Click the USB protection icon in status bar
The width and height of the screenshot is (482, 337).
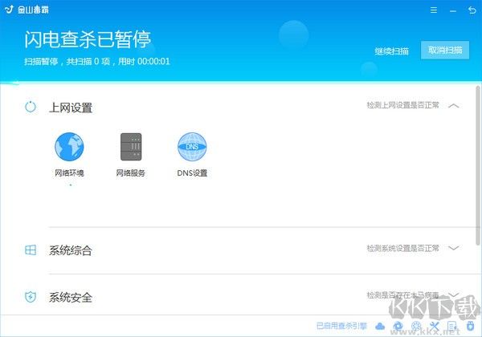click(x=470, y=326)
